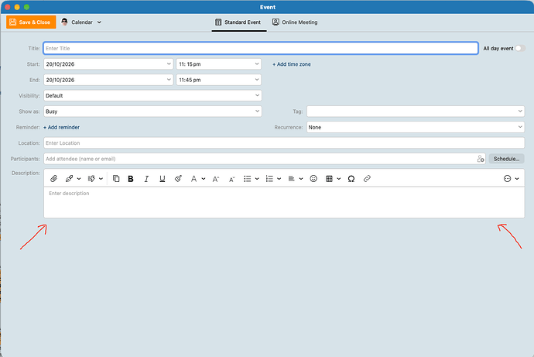The width and height of the screenshot is (534, 357).
Task: Increase font size in description toolbar
Action: pos(216,179)
